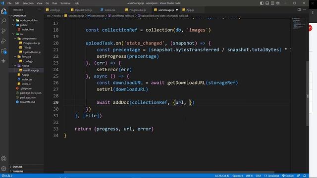Image resolution: width=317 pixels, height=178 pixels.
Task: Open the Edit menu
Action: click(17, 3)
